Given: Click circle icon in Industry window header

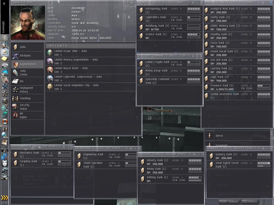Looking at the screenshot, I should coord(194,154).
